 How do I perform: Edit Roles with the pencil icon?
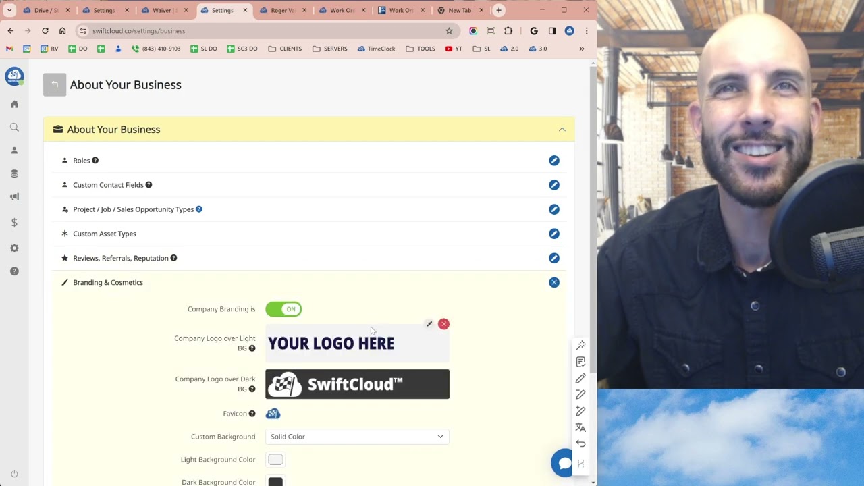pos(553,161)
